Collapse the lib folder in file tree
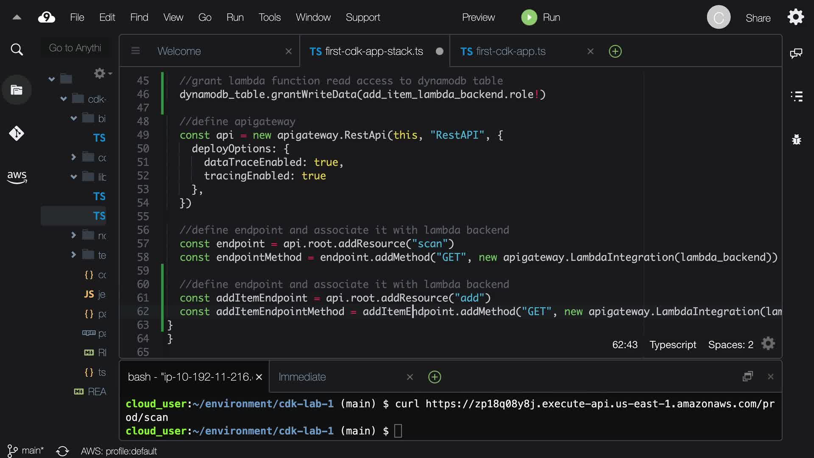The width and height of the screenshot is (814, 458). click(x=73, y=177)
